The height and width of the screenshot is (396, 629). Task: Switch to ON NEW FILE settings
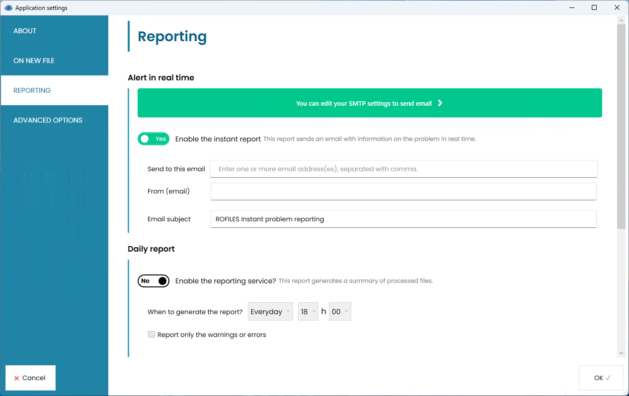pos(54,61)
